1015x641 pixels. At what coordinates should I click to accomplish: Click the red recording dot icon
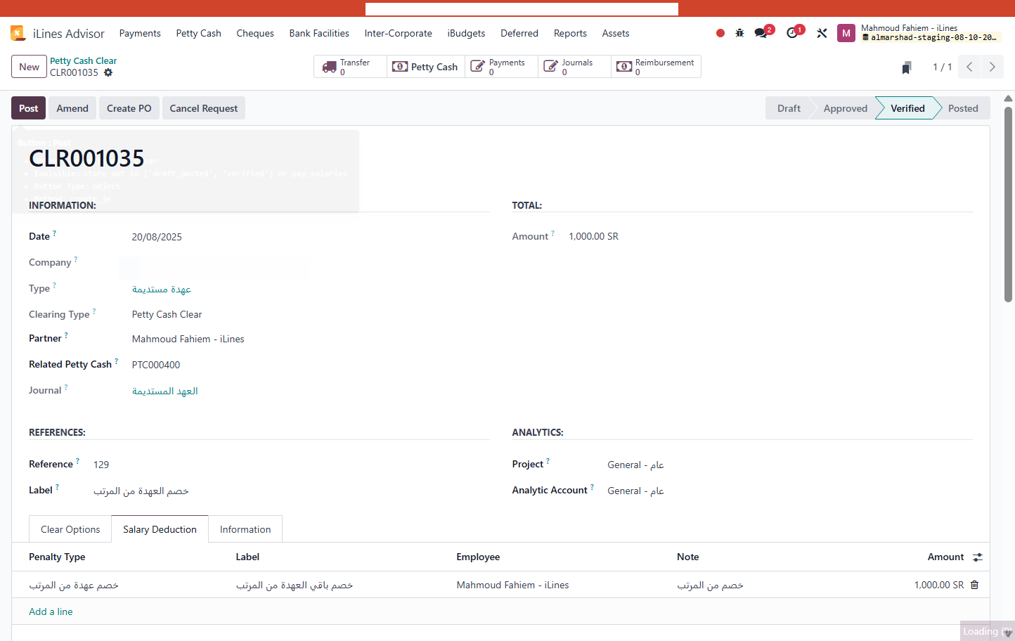720,33
